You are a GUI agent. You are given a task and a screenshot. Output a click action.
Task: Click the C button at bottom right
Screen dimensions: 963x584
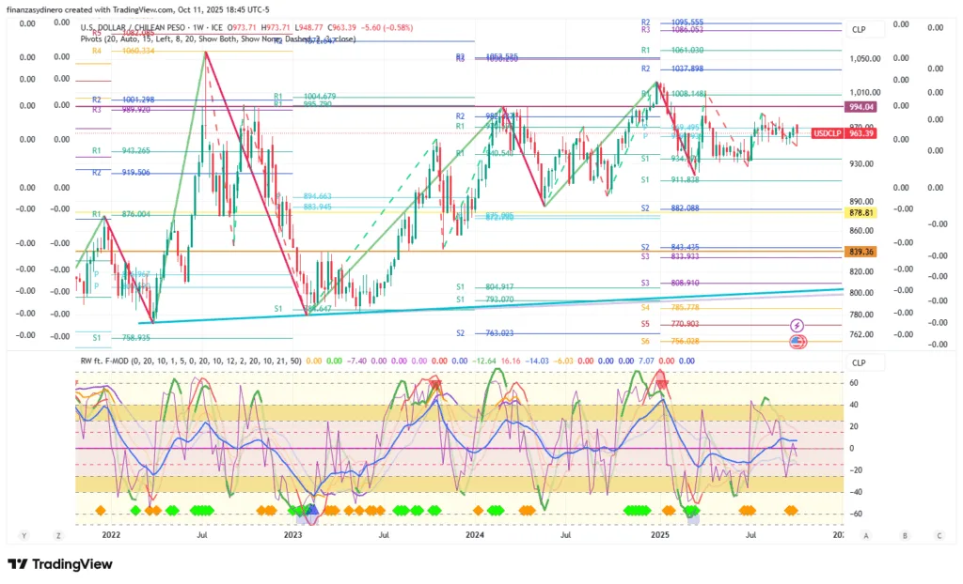click(x=939, y=535)
